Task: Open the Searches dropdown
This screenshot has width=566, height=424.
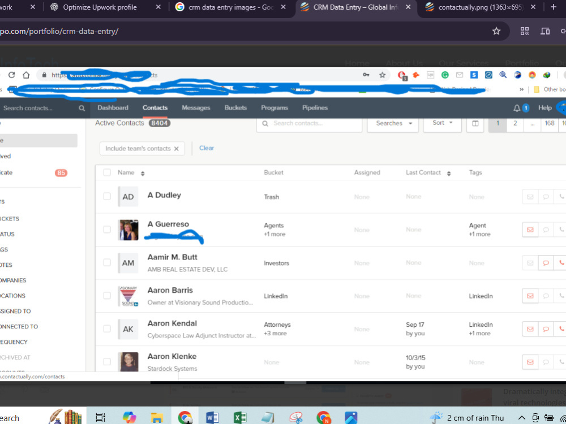Action: (393, 123)
